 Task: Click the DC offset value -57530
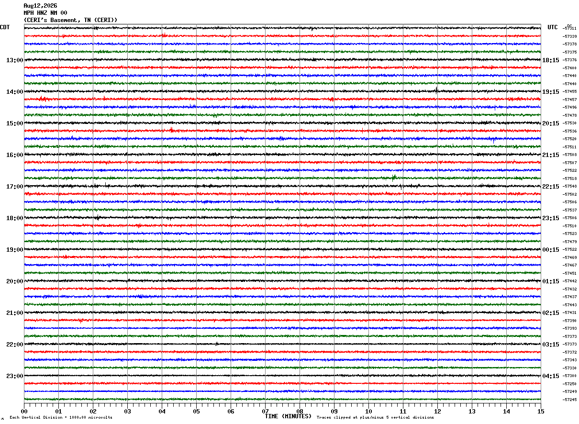click(x=570, y=123)
